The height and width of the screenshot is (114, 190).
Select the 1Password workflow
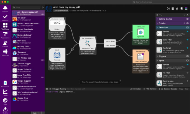coord(28,53)
